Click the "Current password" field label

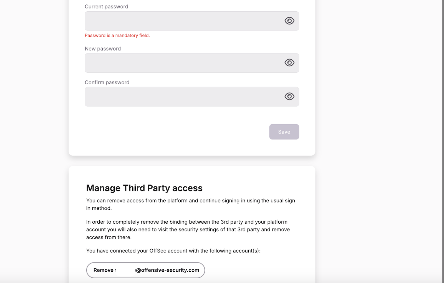pos(106,7)
